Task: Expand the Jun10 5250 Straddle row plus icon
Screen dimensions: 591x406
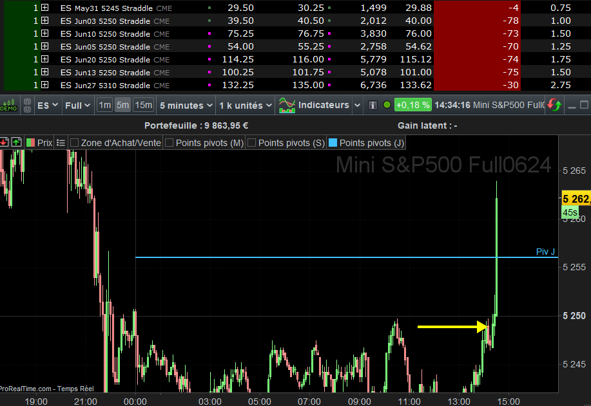Action: tap(45, 33)
